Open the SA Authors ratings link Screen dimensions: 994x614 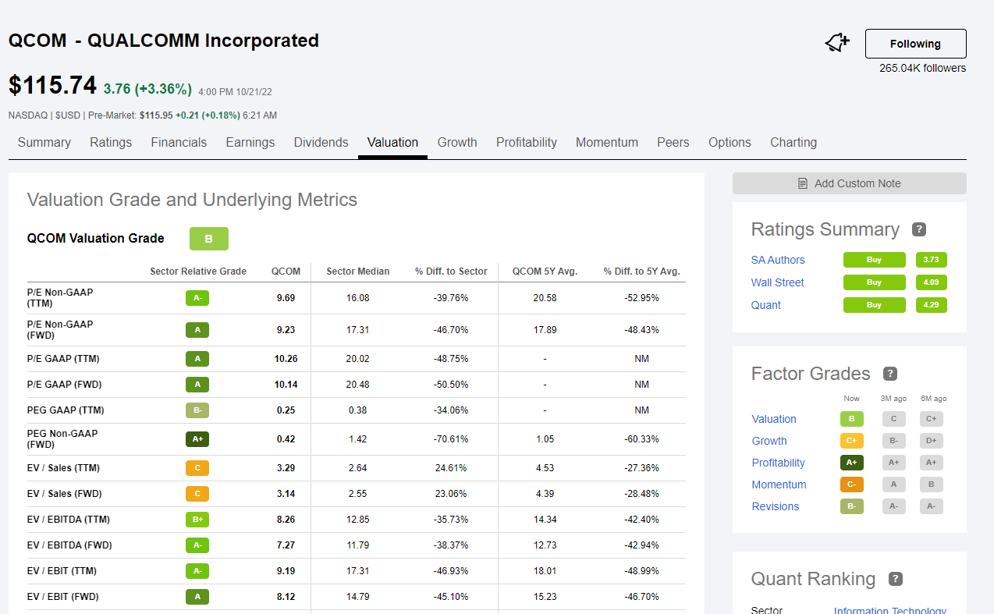click(778, 260)
